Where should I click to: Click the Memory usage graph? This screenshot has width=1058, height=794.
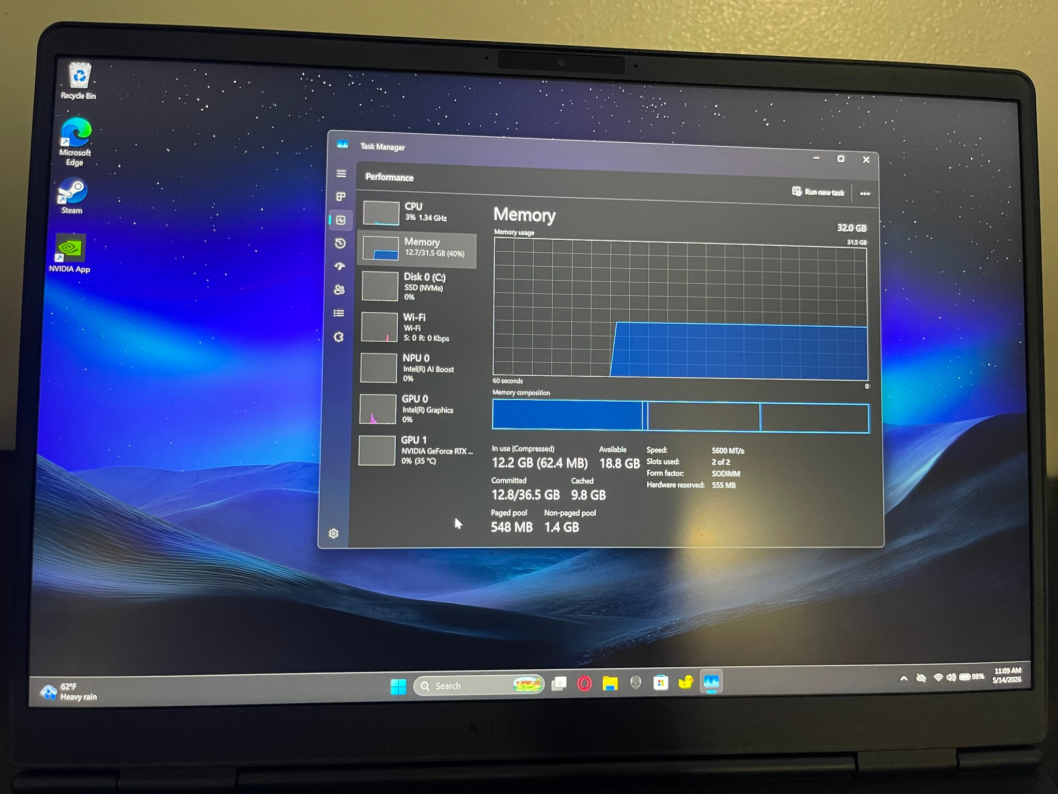point(680,310)
